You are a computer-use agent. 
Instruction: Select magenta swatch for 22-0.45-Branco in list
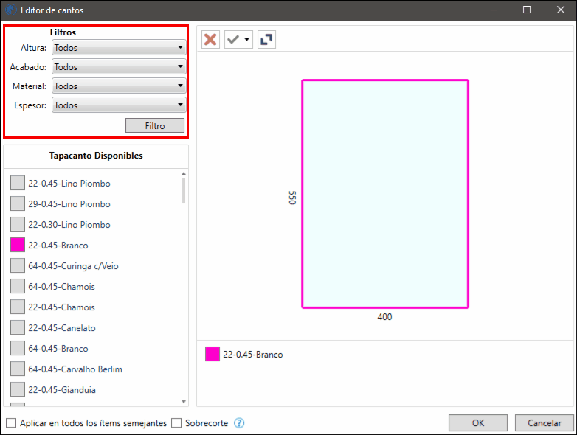[x=18, y=245]
